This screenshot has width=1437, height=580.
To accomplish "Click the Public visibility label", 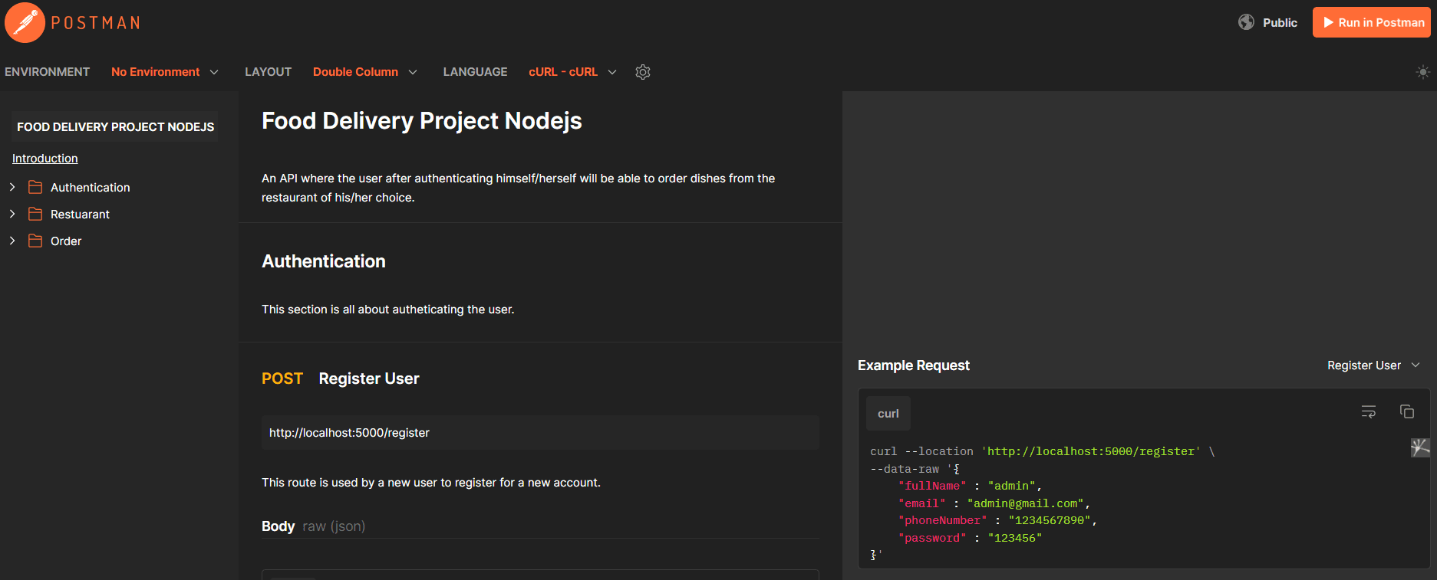I will (1280, 23).
